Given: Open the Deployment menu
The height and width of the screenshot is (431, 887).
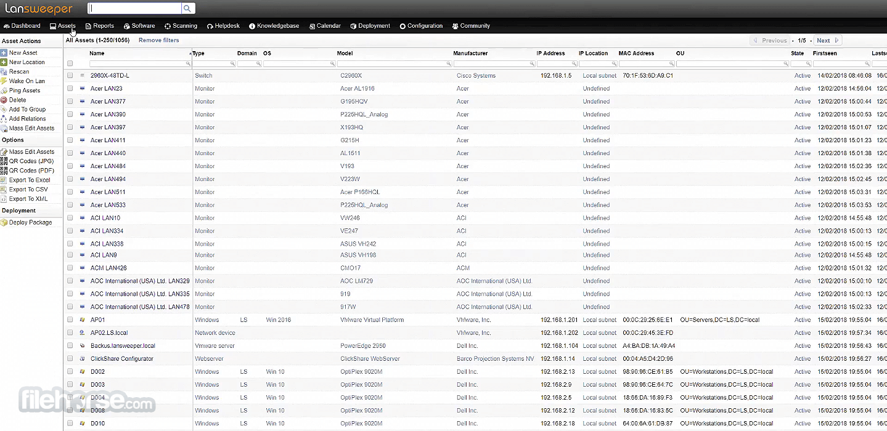Looking at the screenshot, I should point(370,26).
